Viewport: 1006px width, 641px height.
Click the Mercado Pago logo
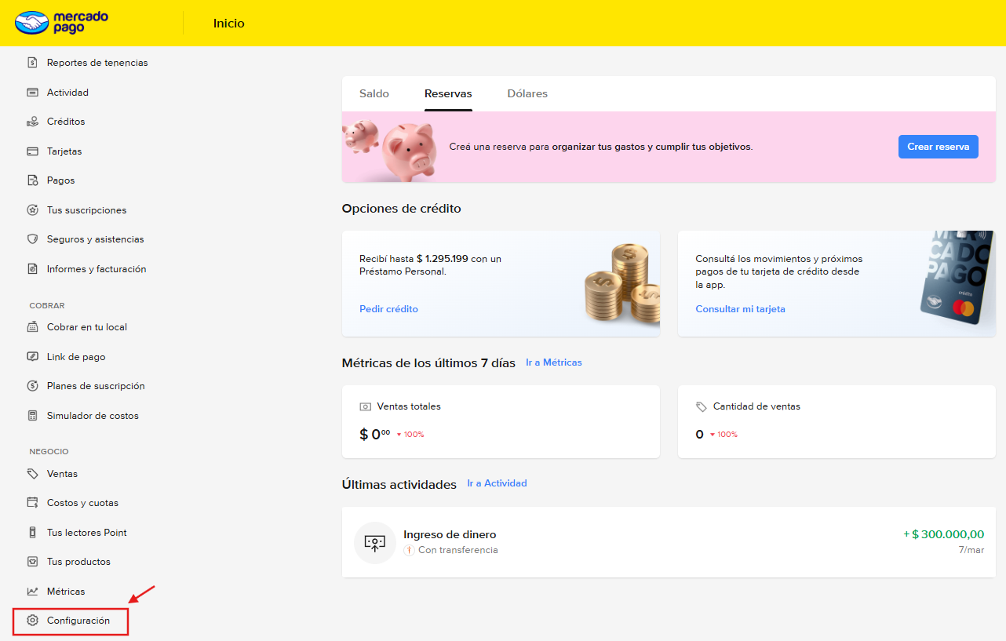tap(61, 23)
